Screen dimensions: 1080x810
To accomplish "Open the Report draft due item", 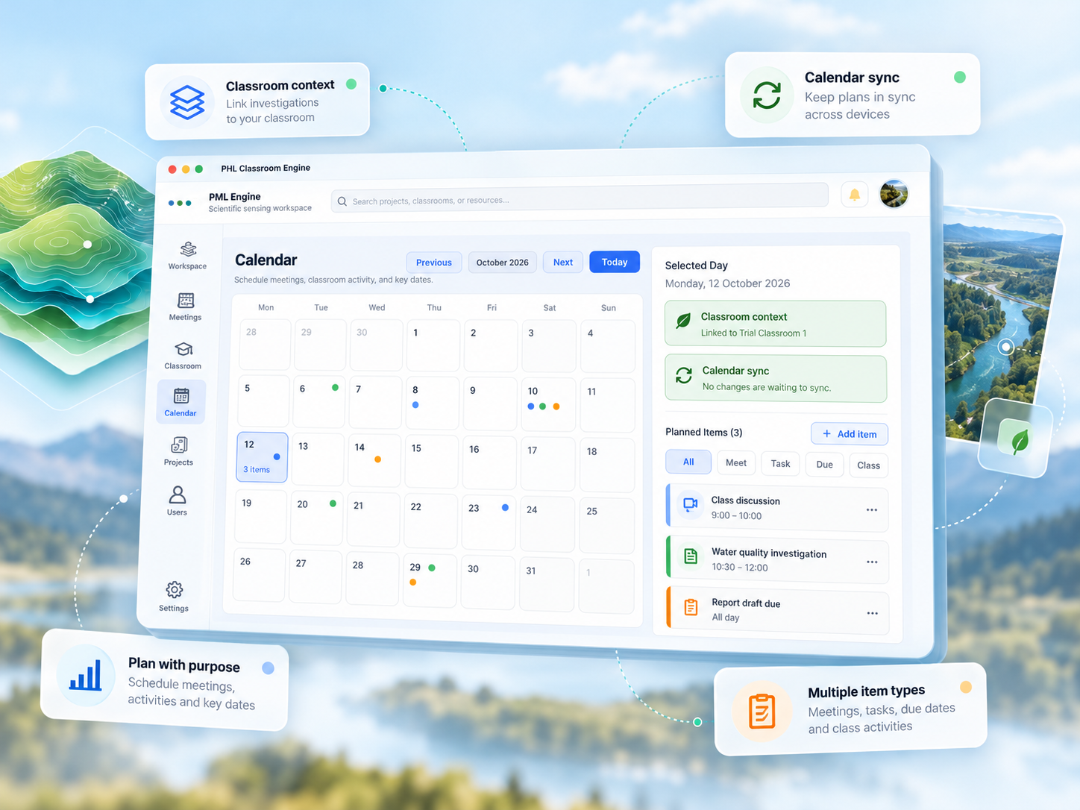I will coord(777,612).
